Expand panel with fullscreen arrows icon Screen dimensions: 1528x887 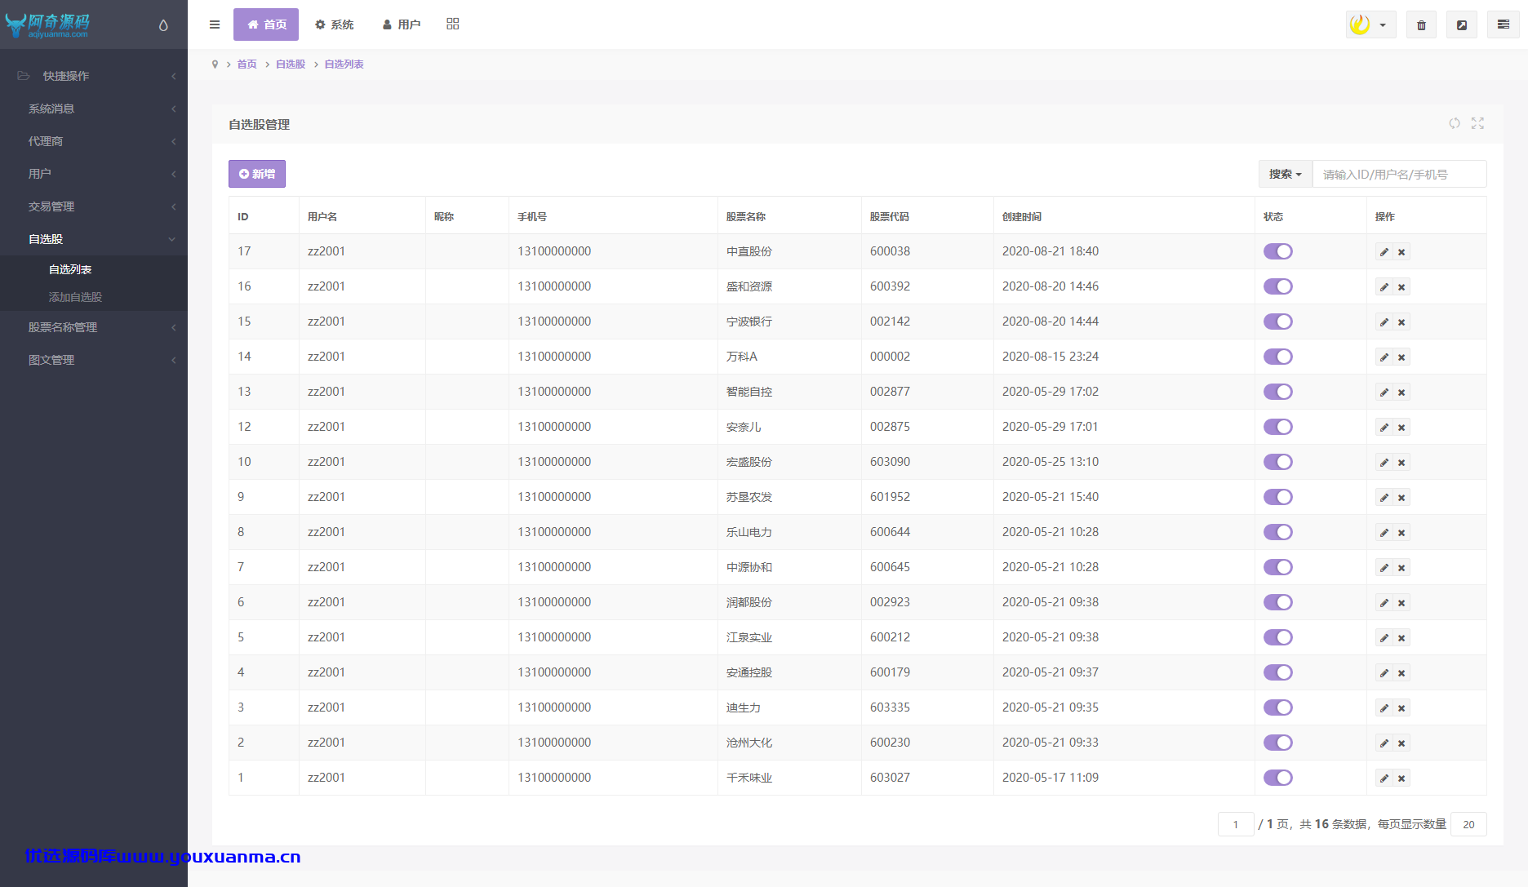click(1477, 123)
